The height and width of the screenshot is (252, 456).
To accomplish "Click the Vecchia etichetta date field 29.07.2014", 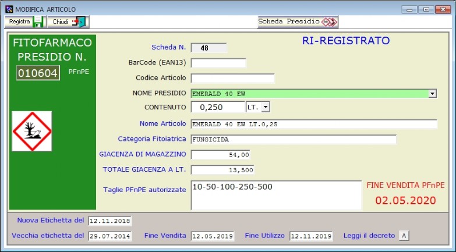I will click(110, 236).
